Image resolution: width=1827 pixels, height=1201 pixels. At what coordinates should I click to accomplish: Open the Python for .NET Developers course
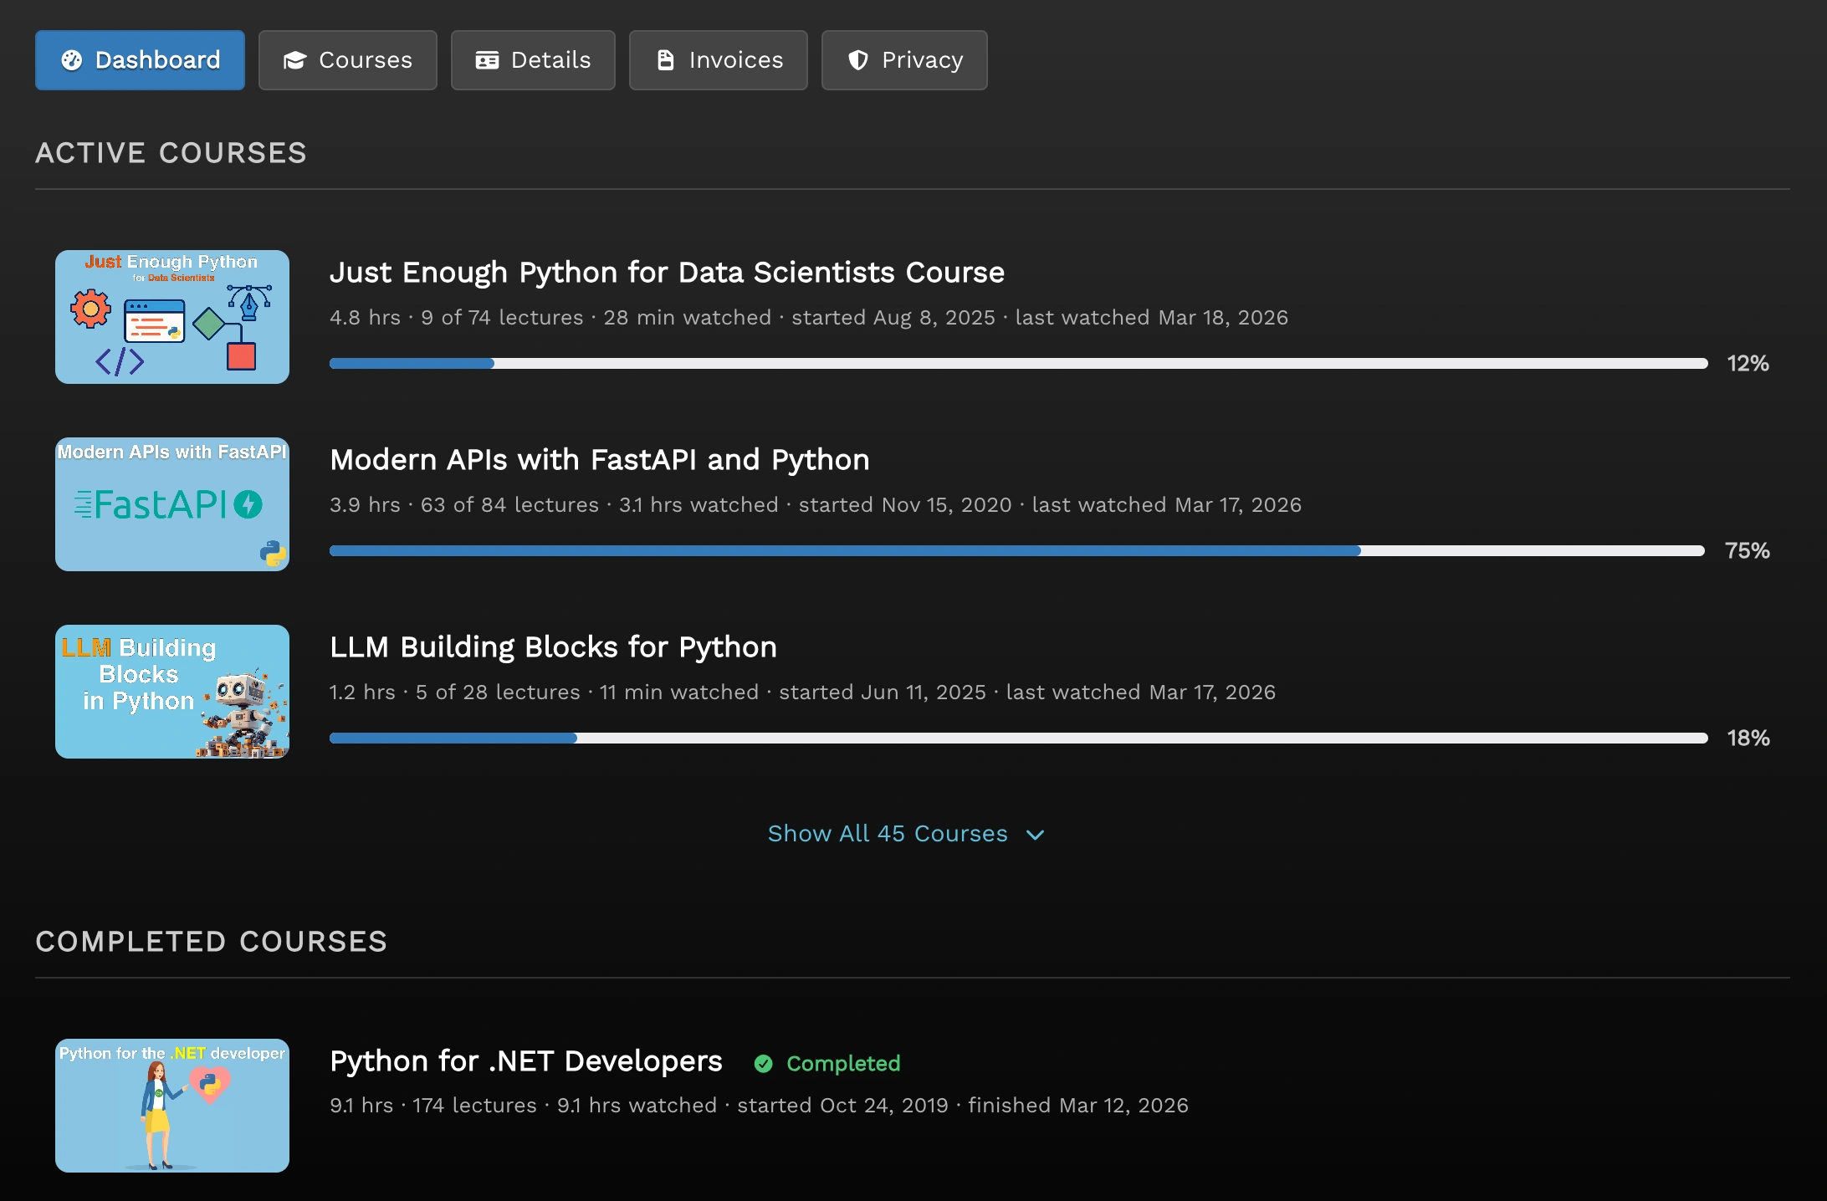526,1060
